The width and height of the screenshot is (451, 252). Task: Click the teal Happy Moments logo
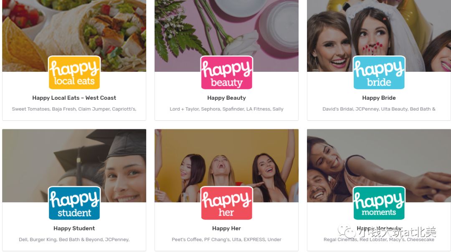point(379,203)
